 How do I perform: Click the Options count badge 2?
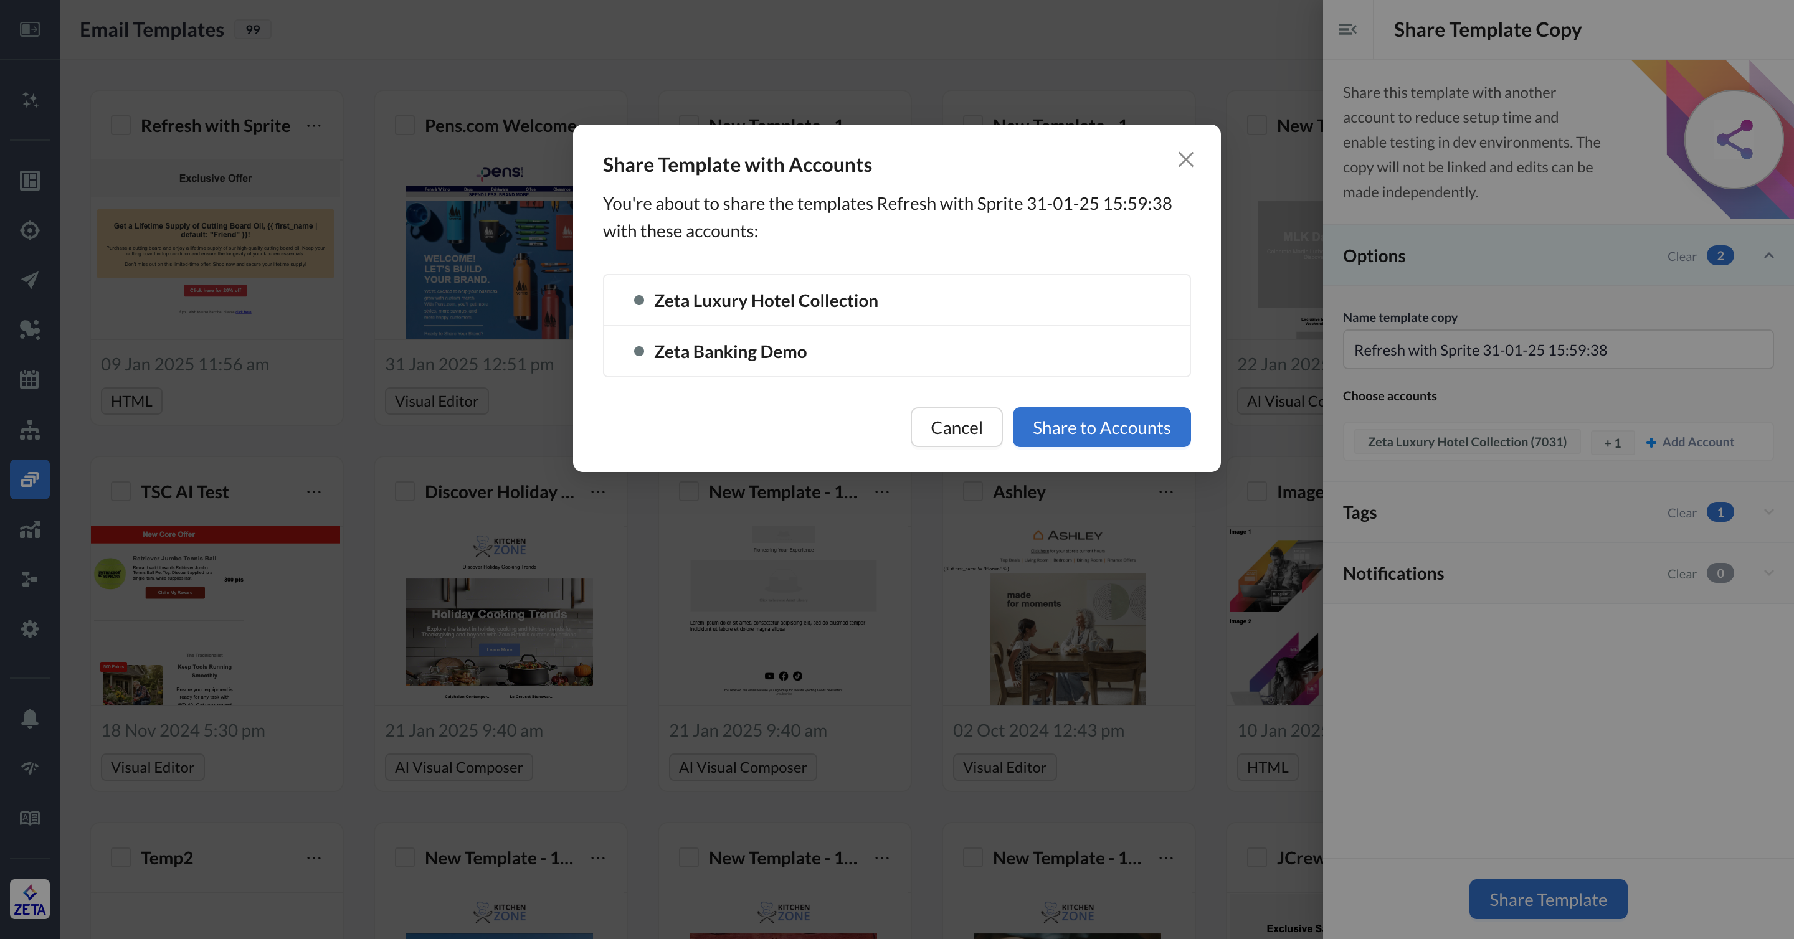pos(1719,255)
